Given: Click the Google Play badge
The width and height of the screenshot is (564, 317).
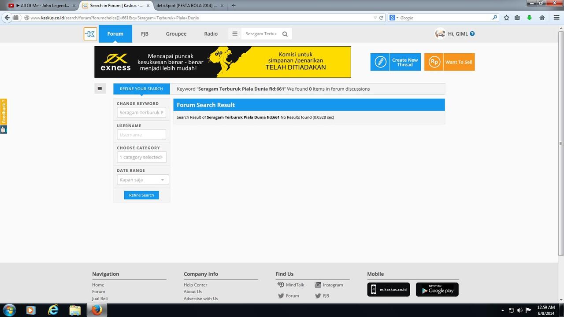Looking at the screenshot, I should tap(437, 290).
